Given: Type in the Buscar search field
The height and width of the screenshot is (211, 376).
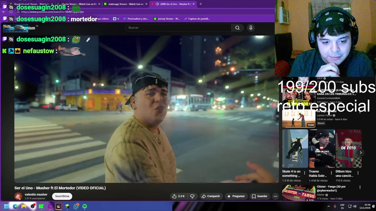Looking at the screenshot, I should 178,28.
